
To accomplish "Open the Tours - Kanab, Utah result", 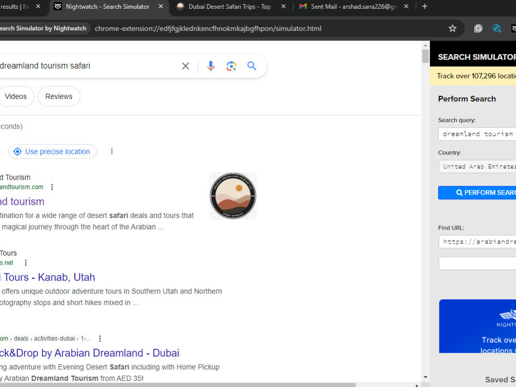I will (47, 277).
